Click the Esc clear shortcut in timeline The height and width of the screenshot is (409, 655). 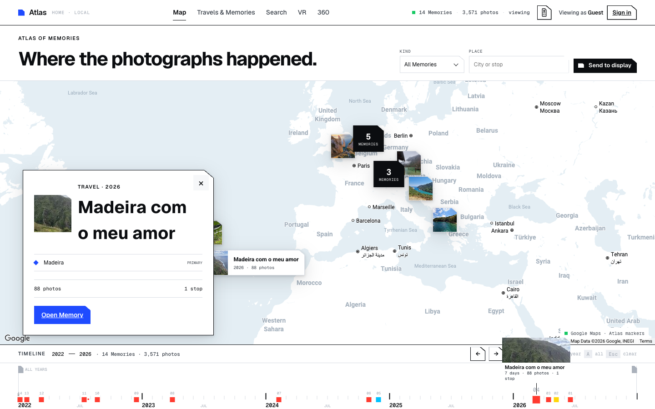621,354
